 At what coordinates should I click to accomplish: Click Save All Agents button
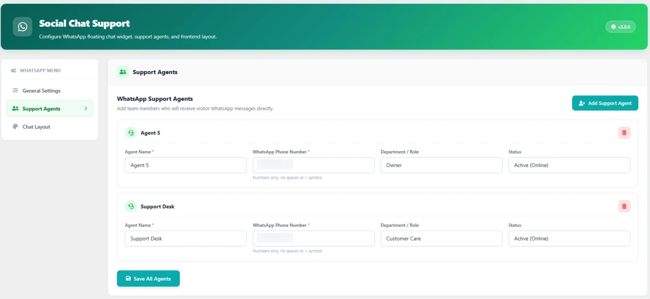point(148,278)
